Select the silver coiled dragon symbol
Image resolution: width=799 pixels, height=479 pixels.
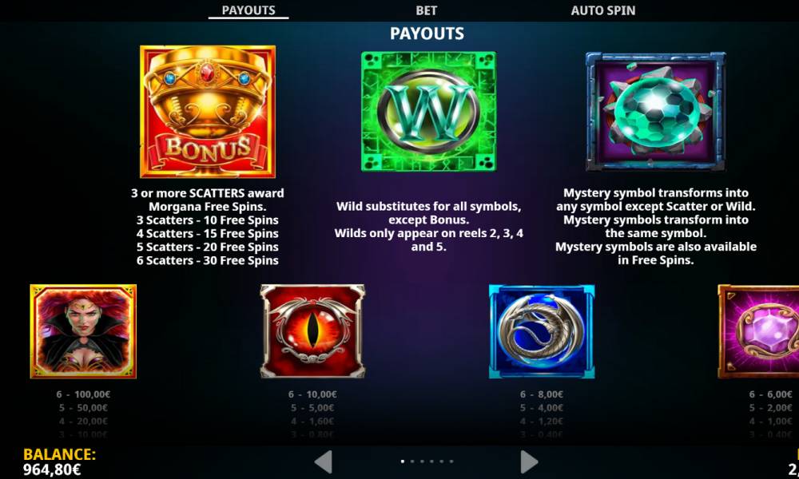click(542, 331)
